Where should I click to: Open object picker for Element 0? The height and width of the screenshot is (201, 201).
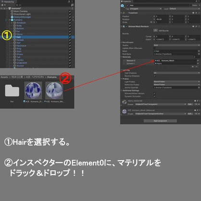tap(198, 61)
